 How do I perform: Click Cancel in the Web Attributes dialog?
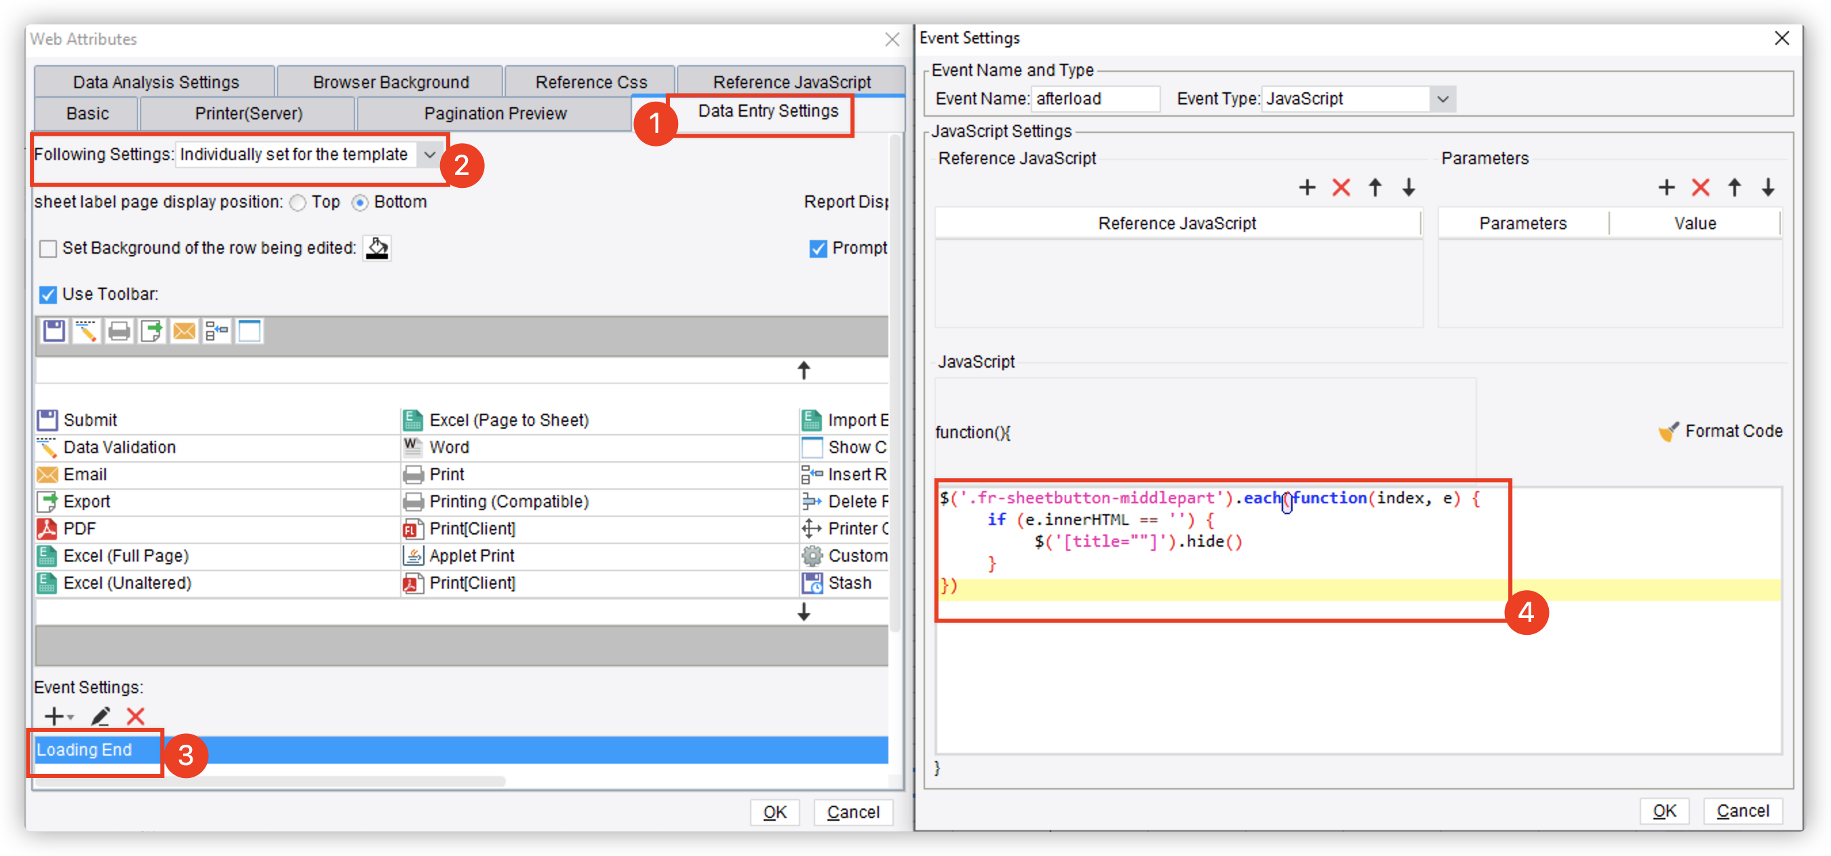(852, 812)
